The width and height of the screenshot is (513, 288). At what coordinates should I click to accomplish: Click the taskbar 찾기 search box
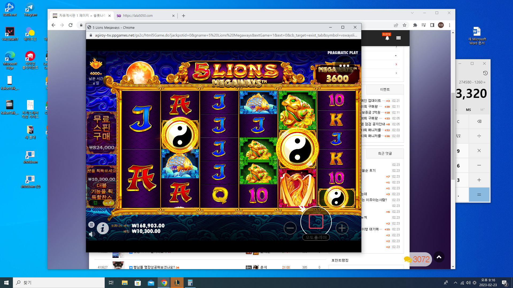(x=59, y=283)
